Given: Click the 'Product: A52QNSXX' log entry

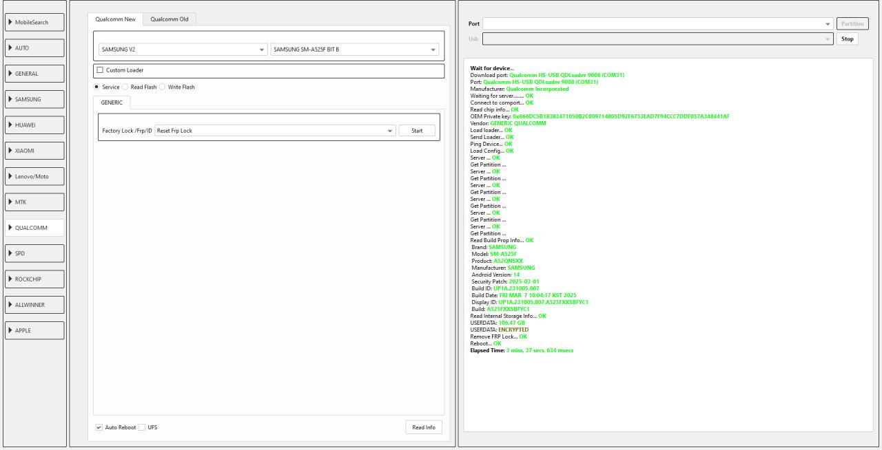Looking at the screenshot, I should pyautogui.click(x=497, y=261).
